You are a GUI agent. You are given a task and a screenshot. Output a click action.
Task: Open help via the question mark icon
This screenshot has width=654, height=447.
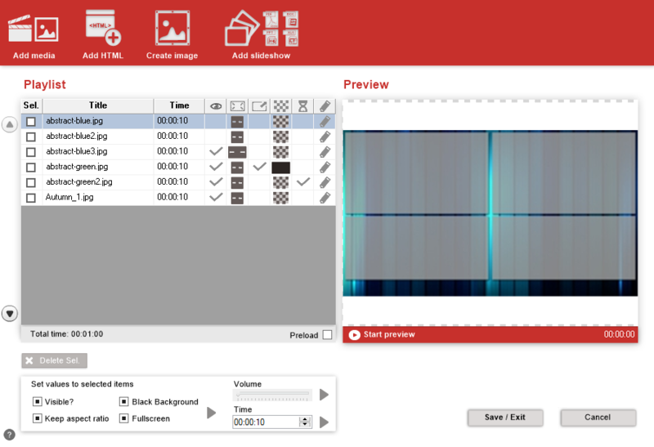[9, 435]
